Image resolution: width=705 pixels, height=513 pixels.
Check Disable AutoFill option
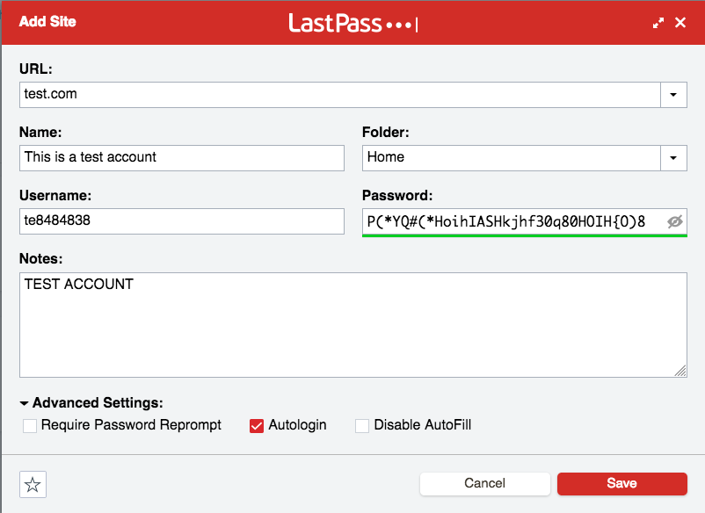tap(362, 425)
